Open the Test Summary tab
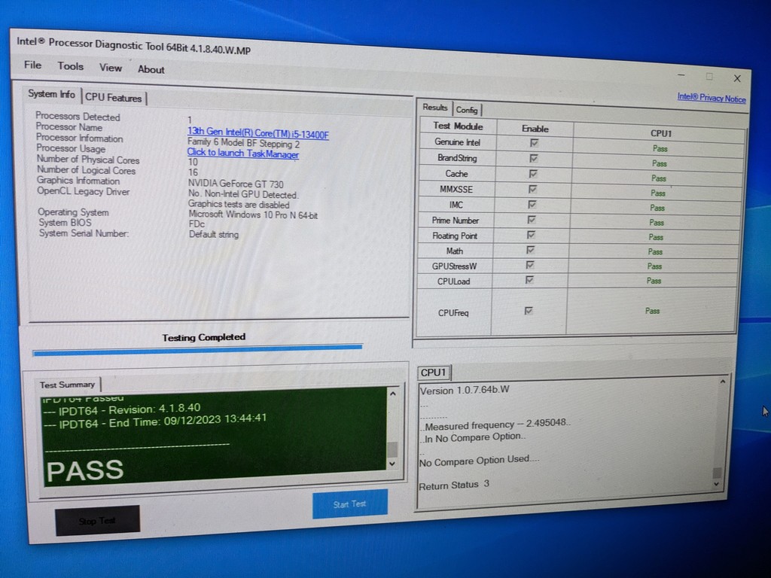Screen dimensions: 771x578 tap(67, 385)
